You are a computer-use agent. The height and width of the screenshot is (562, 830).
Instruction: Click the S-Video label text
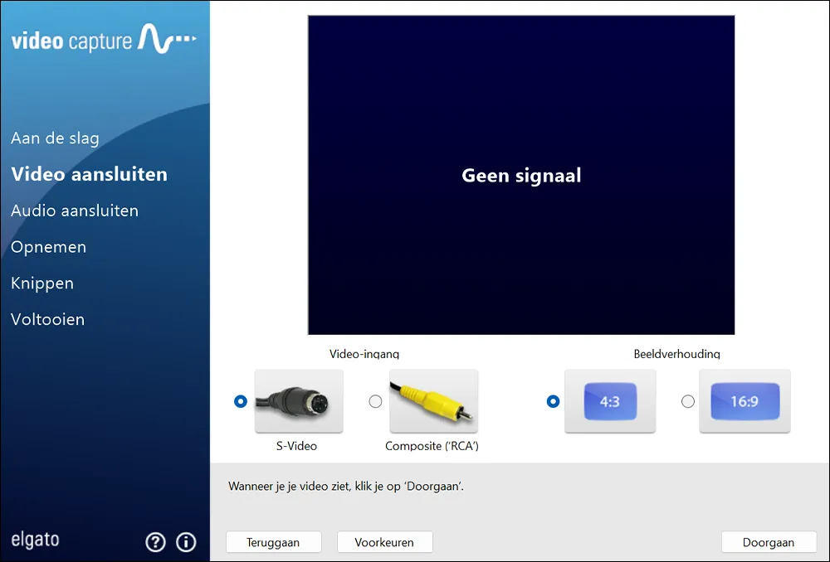click(296, 446)
